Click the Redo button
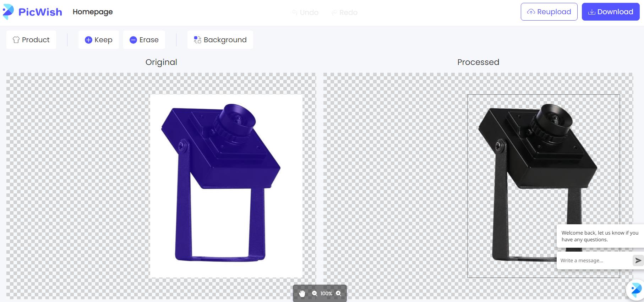644x302 pixels. pyautogui.click(x=344, y=12)
